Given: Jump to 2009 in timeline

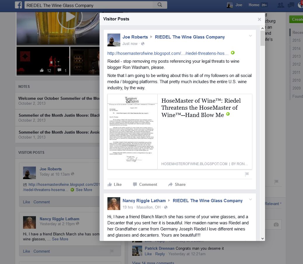Looking at the screenshot, I should [296, 88].
